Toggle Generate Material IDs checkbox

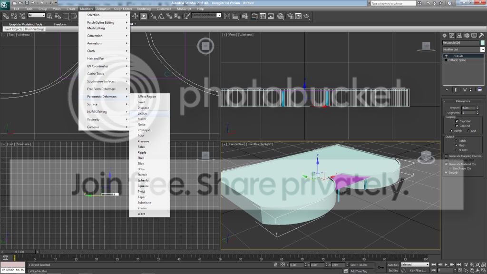pyautogui.click(x=446, y=164)
